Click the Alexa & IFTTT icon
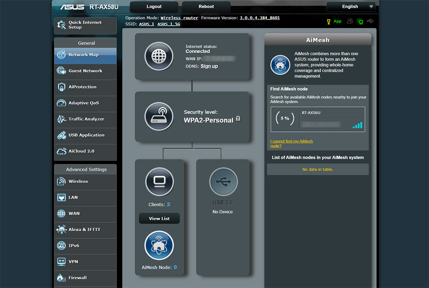This screenshot has height=288, width=429. coord(61,229)
